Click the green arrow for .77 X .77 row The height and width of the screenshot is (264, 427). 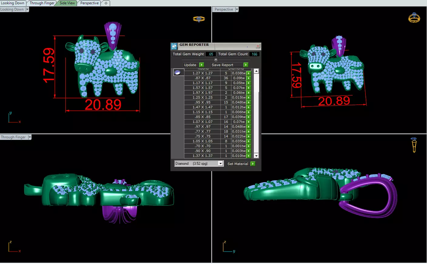tap(249, 131)
